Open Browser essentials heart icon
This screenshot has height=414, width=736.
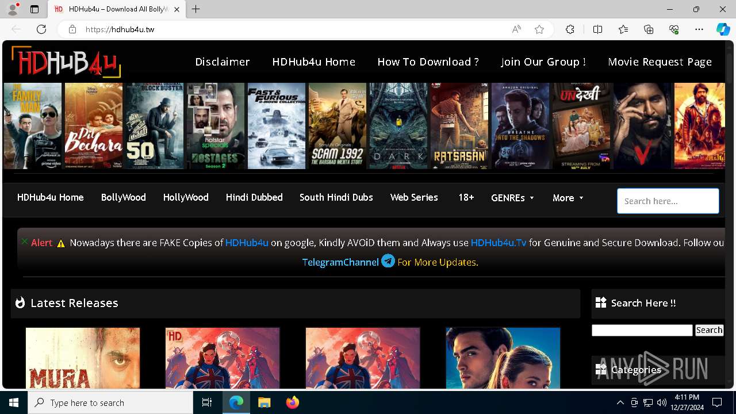coord(674,29)
